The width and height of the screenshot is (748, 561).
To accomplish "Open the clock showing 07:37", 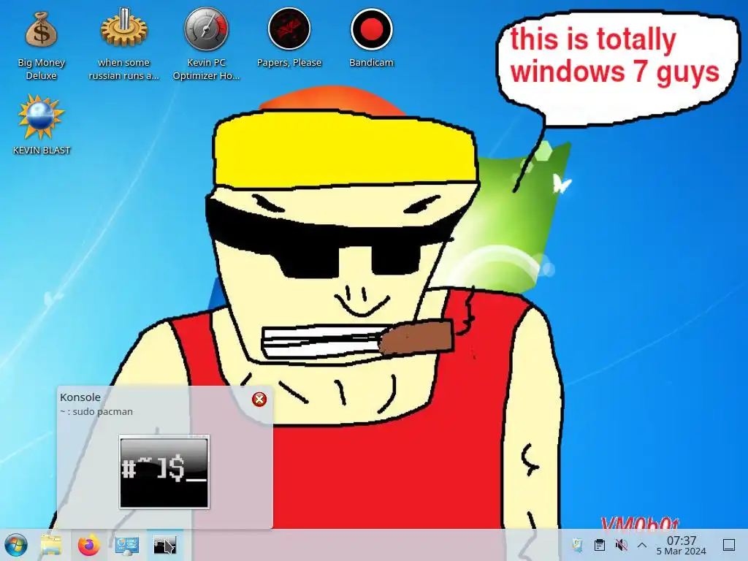I will [682, 545].
